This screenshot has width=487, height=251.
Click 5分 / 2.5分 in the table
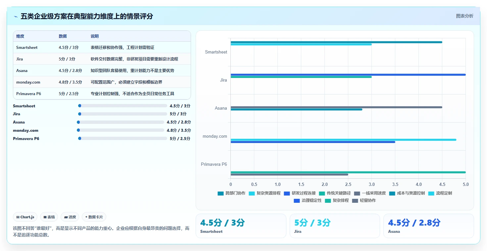tap(69, 94)
